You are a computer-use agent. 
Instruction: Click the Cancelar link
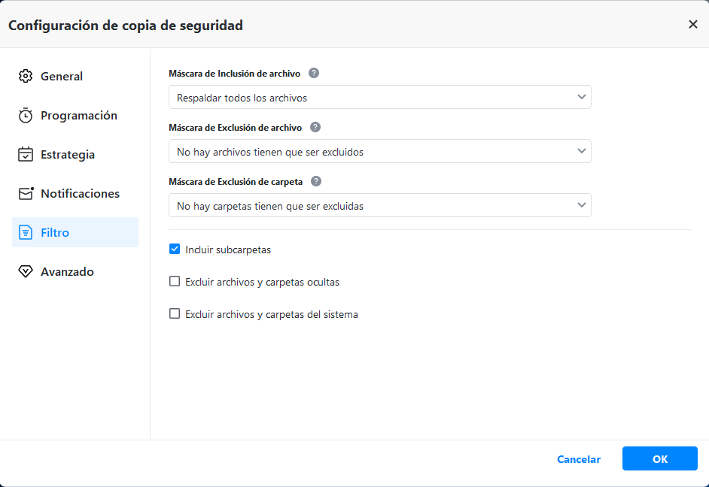(x=578, y=459)
